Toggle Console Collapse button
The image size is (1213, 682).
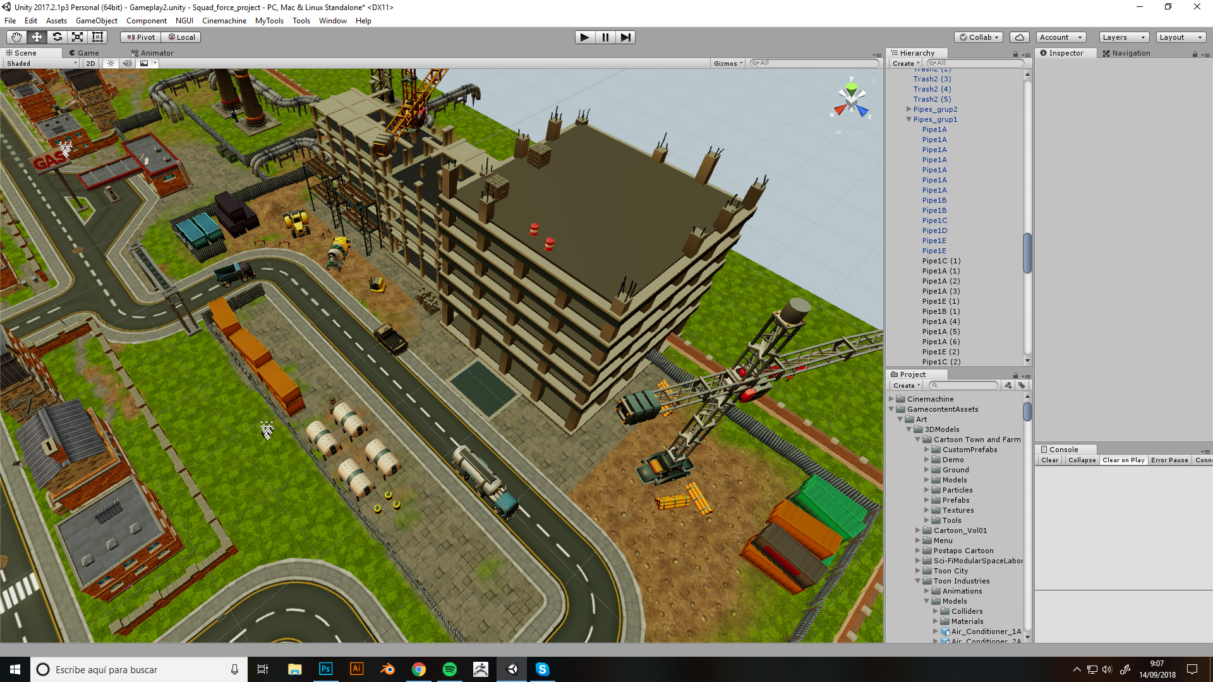[x=1082, y=460]
